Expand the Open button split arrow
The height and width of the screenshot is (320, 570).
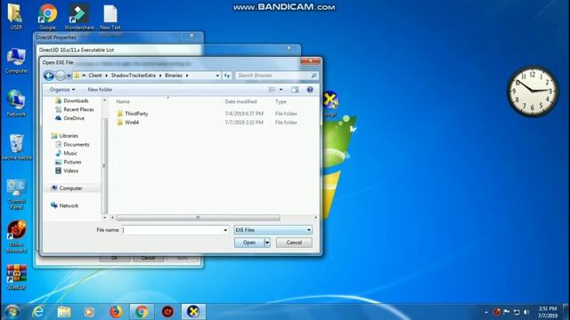click(267, 243)
